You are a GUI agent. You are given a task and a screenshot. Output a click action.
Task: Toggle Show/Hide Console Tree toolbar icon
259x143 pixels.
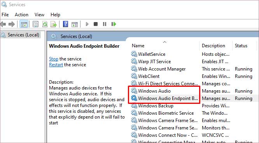(24, 24)
